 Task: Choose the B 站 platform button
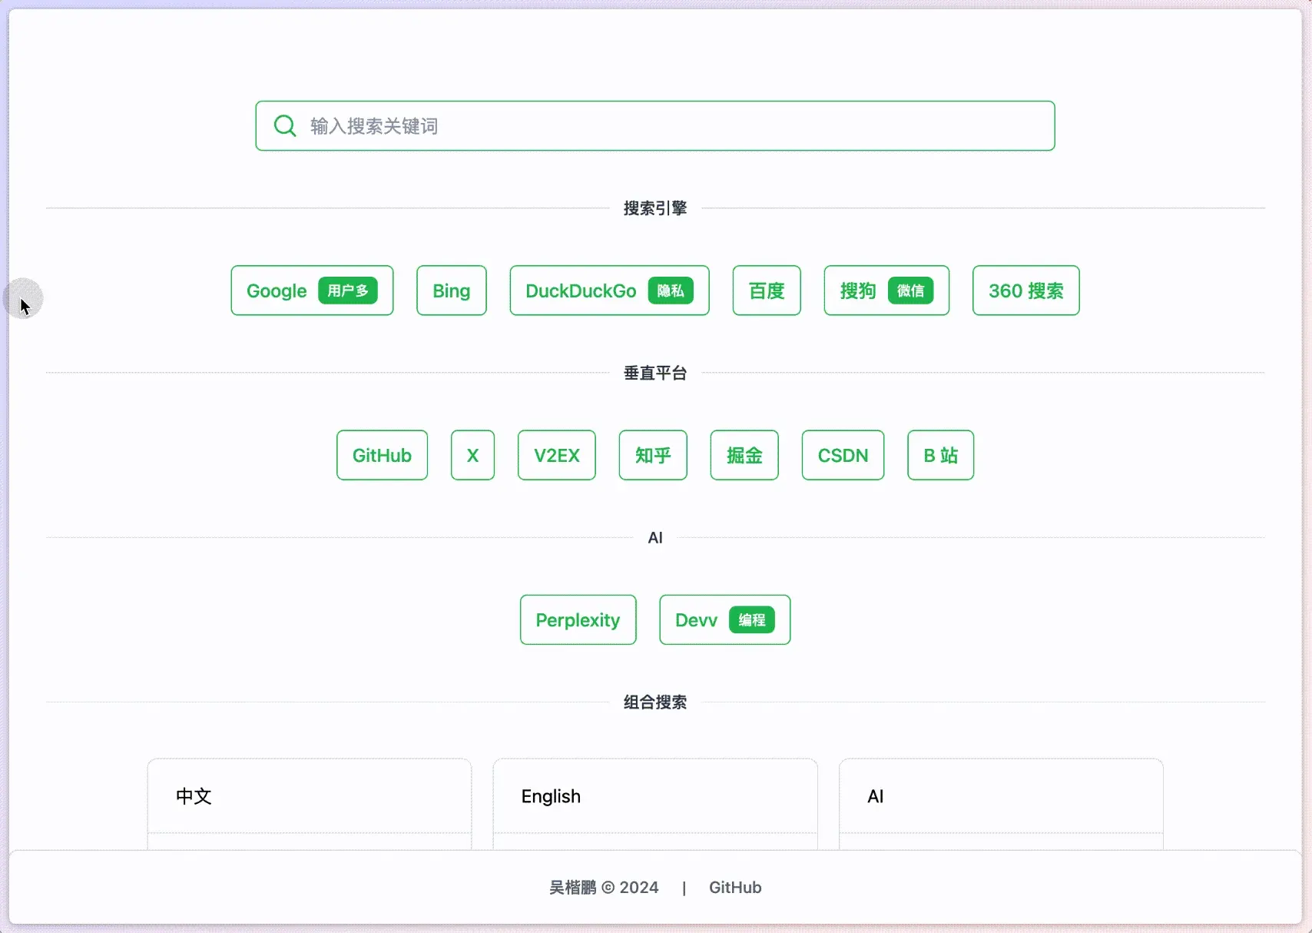tap(941, 455)
